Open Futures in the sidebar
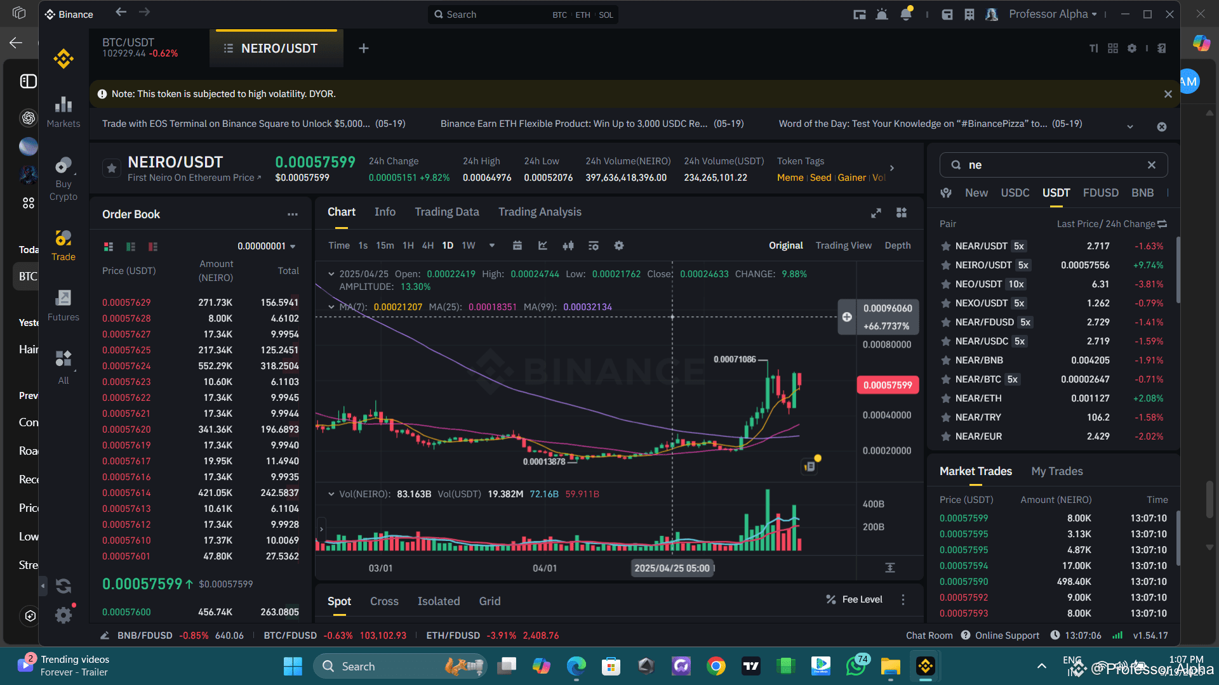Viewport: 1219px width, 685px height. (x=63, y=306)
